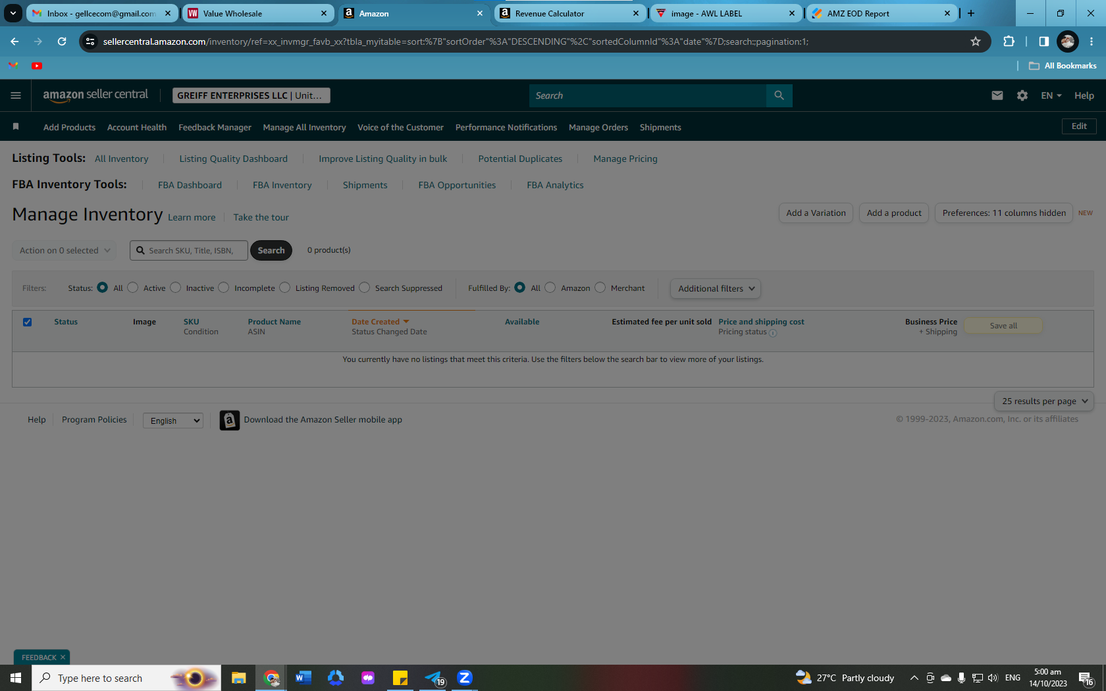This screenshot has width=1106, height=691.
Task: Open Microsoft Word from taskbar
Action: (x=303, y=678)
